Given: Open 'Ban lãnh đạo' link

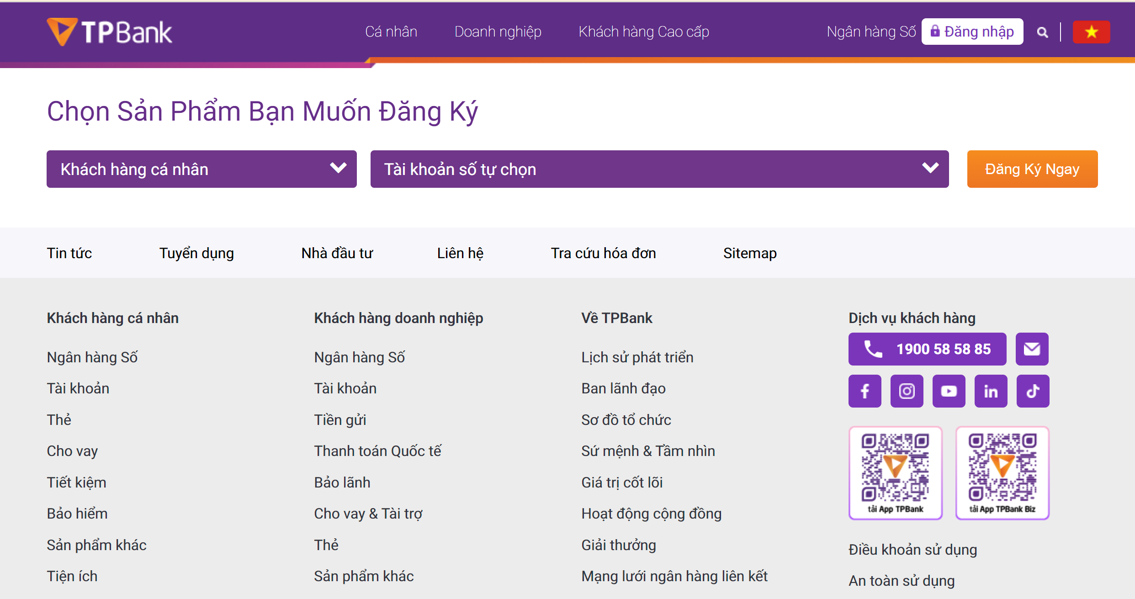Looking at the screenshot, I should 623,388.
